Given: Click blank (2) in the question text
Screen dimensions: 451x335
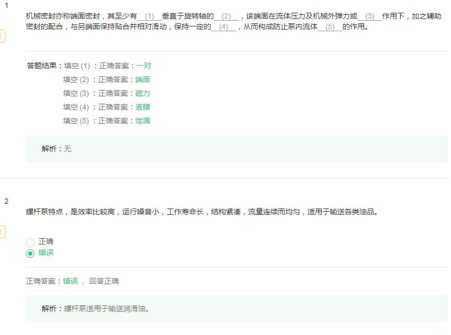Looking at the screenshot, I should tap(227, 16).
